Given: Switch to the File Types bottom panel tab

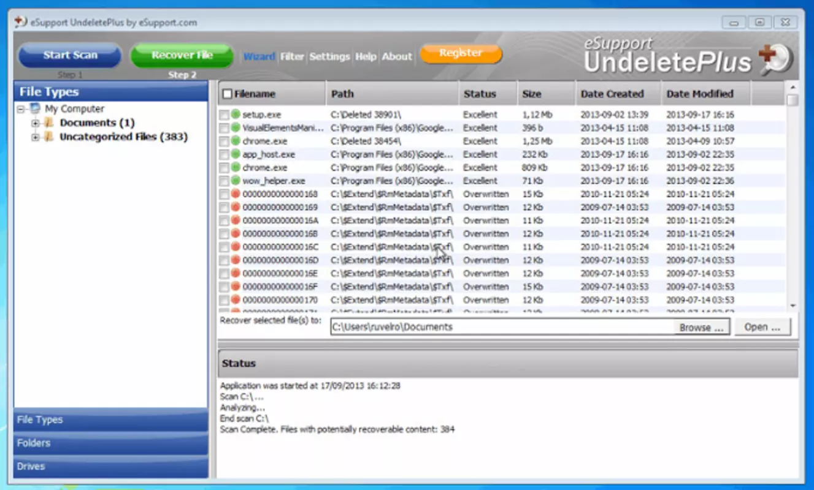Looking at the screenshot, I should point(111,420).
